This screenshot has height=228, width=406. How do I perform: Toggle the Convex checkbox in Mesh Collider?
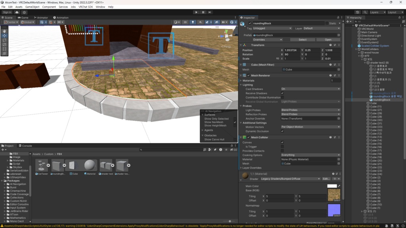coord(282,142)
